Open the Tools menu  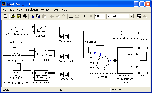pyautogui.click(x=55, y=10)
